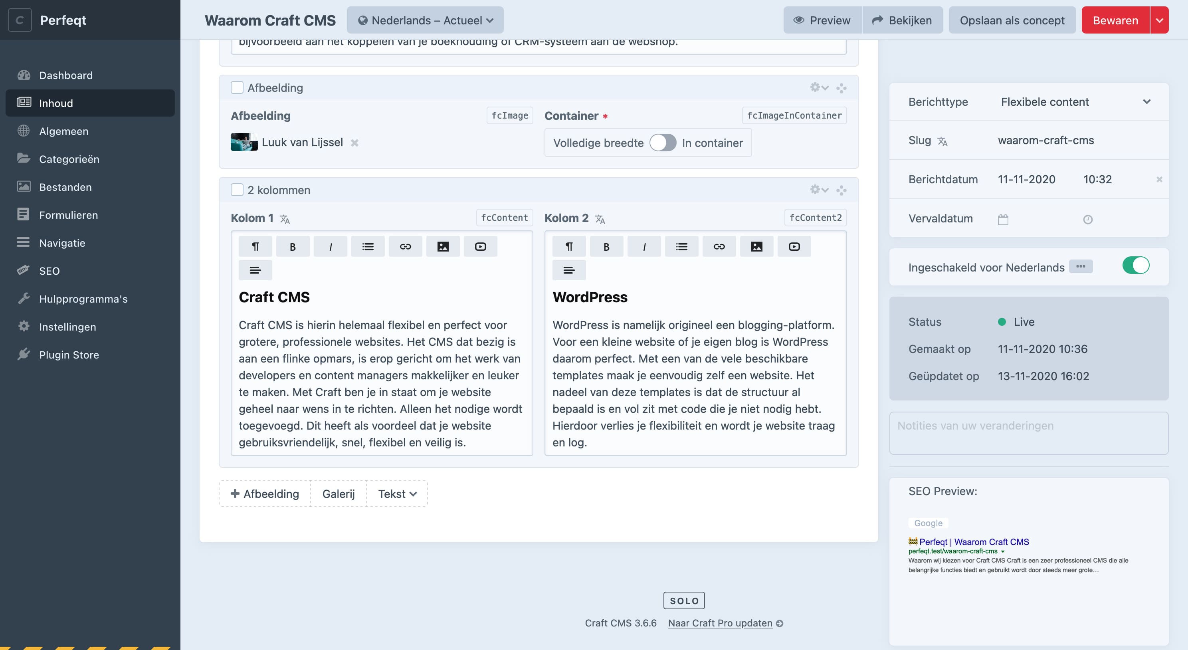The image size is (1188, 650).
Task: Click the Kolom 2 translatable icon
Action: click(600, 219)
